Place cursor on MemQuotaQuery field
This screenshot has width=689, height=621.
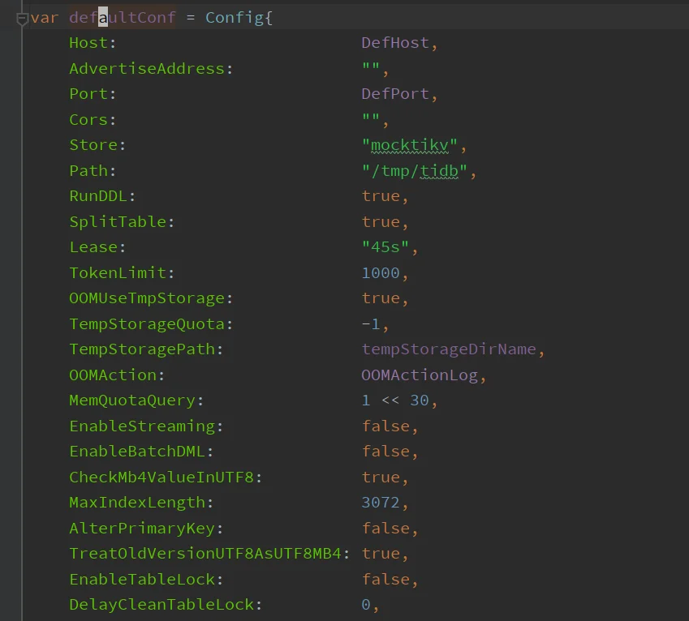pos(132,400)
